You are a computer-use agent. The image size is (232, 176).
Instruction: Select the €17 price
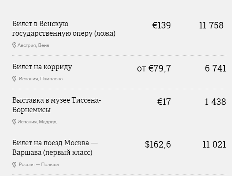164,102
